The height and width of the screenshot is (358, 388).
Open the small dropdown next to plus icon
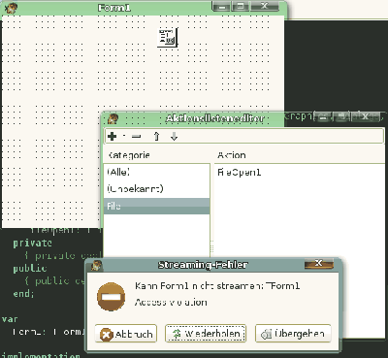click(x=124, y=136)
